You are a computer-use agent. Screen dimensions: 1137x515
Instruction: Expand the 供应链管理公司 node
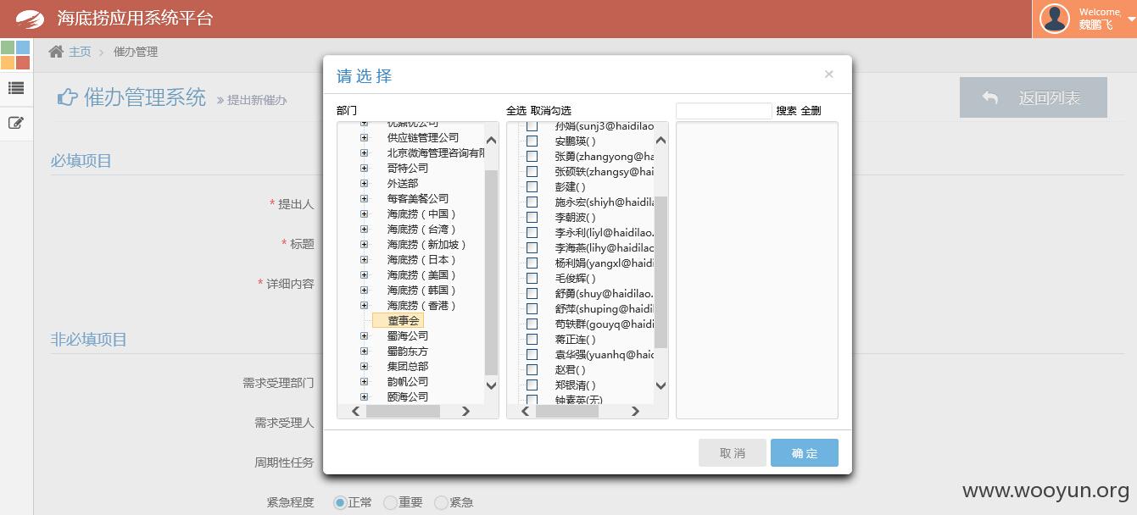tap(364, 137)
